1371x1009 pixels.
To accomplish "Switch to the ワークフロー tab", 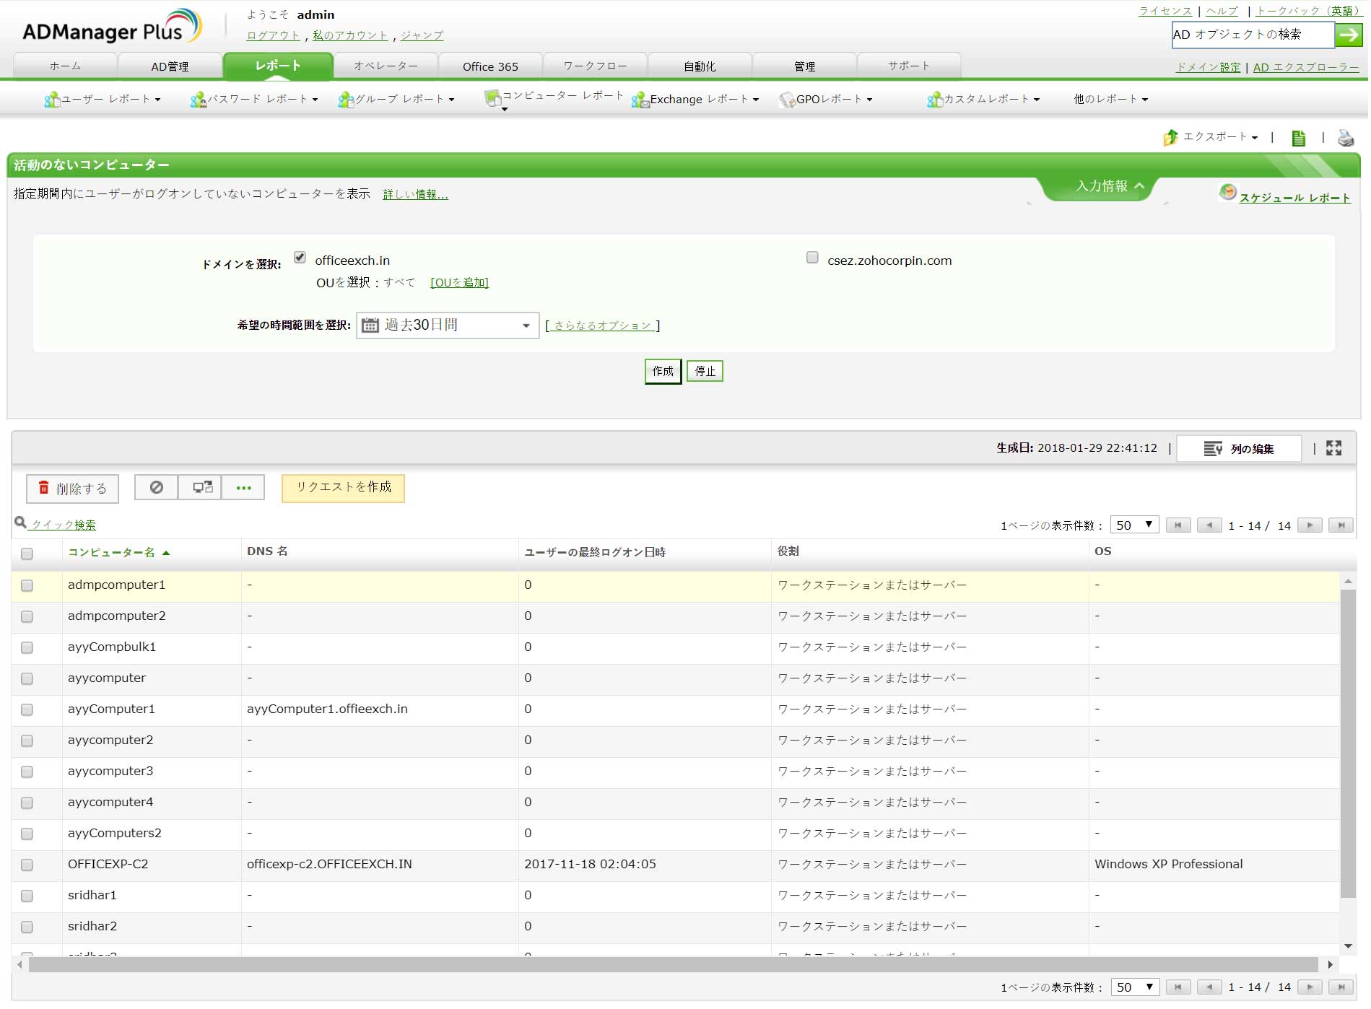I will (x=596, y=67).
